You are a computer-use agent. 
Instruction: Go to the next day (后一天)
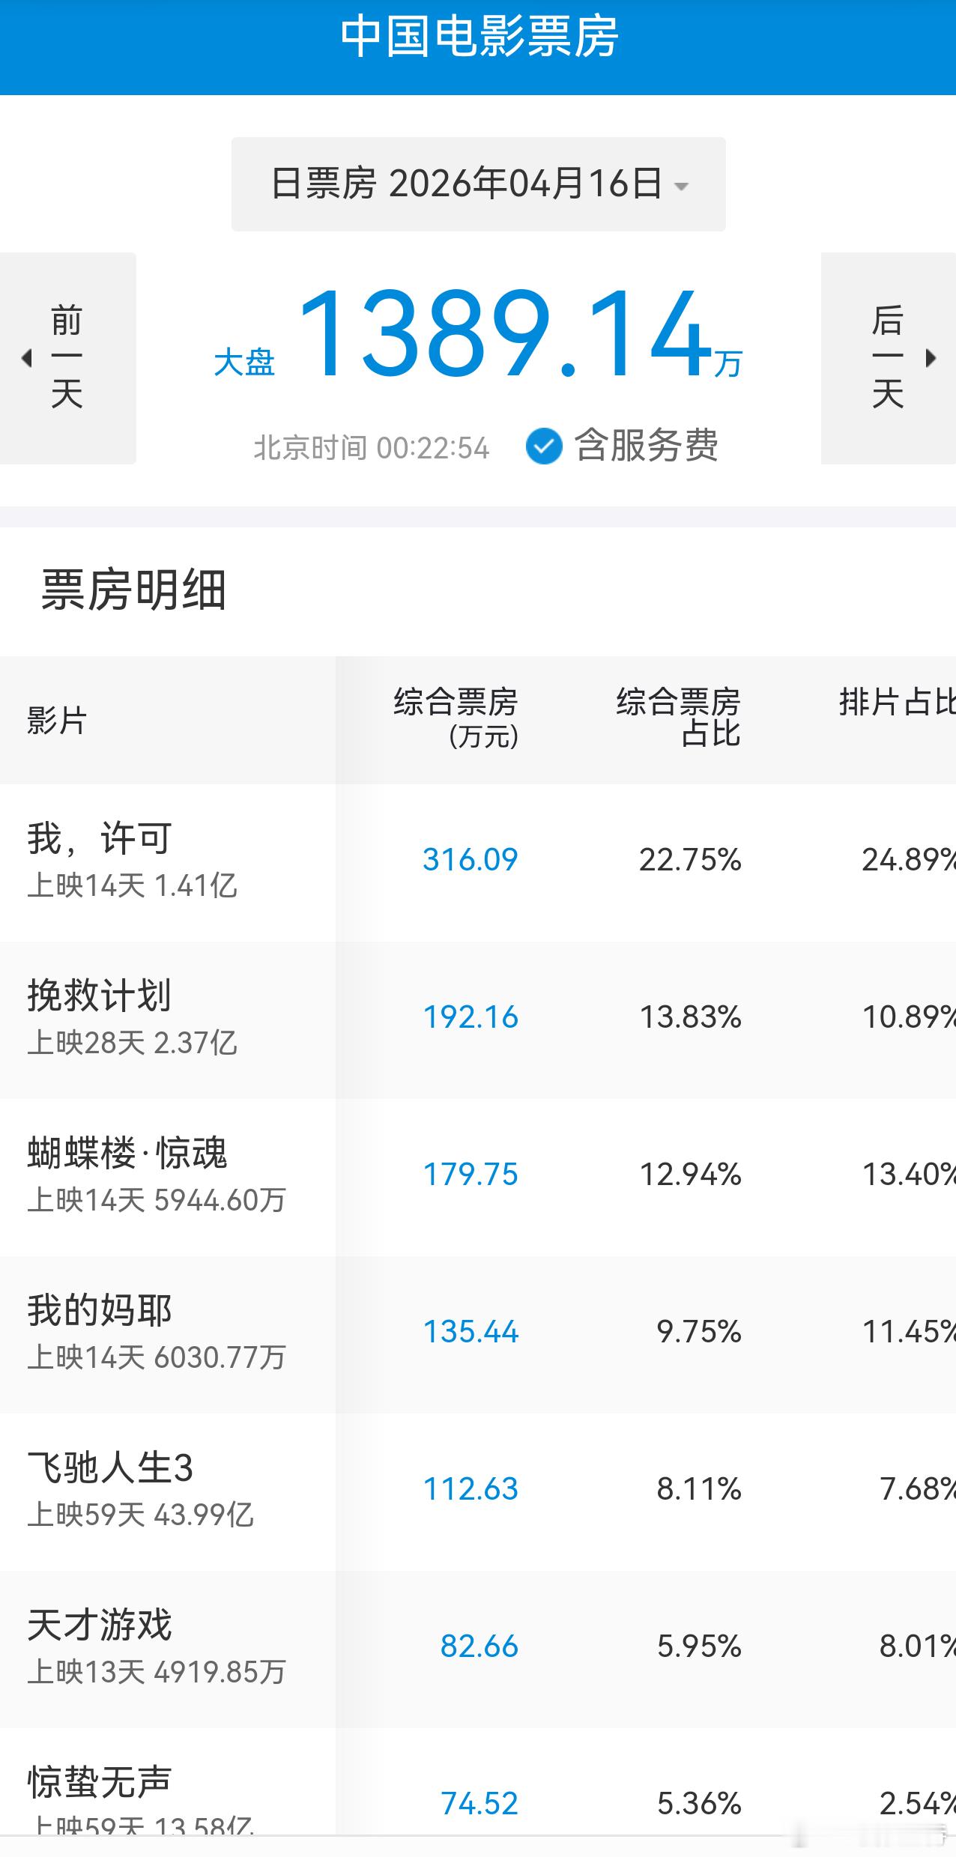click(889, 358)
